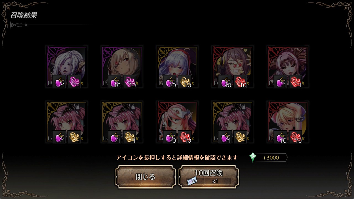The width and height of the screenshot is (354, 199).
Task: Select the white-haired character in purple frame
Action: tap(66, 67)
